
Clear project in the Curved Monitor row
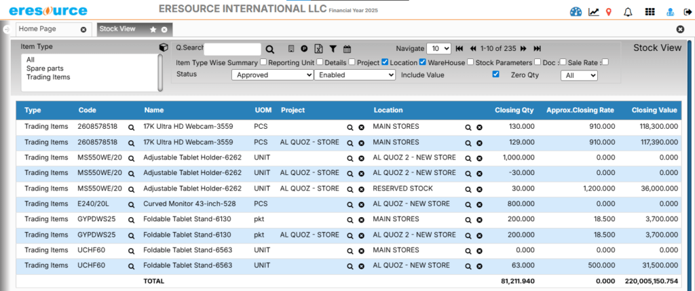[361, 205]
